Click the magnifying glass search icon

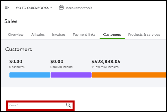pos(68,105)
